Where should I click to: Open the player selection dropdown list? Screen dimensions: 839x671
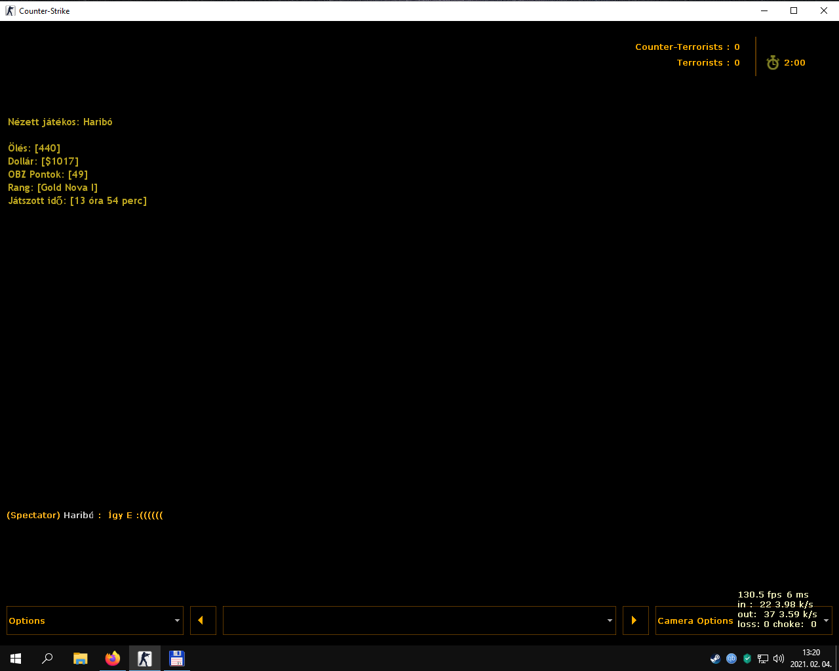419,620
